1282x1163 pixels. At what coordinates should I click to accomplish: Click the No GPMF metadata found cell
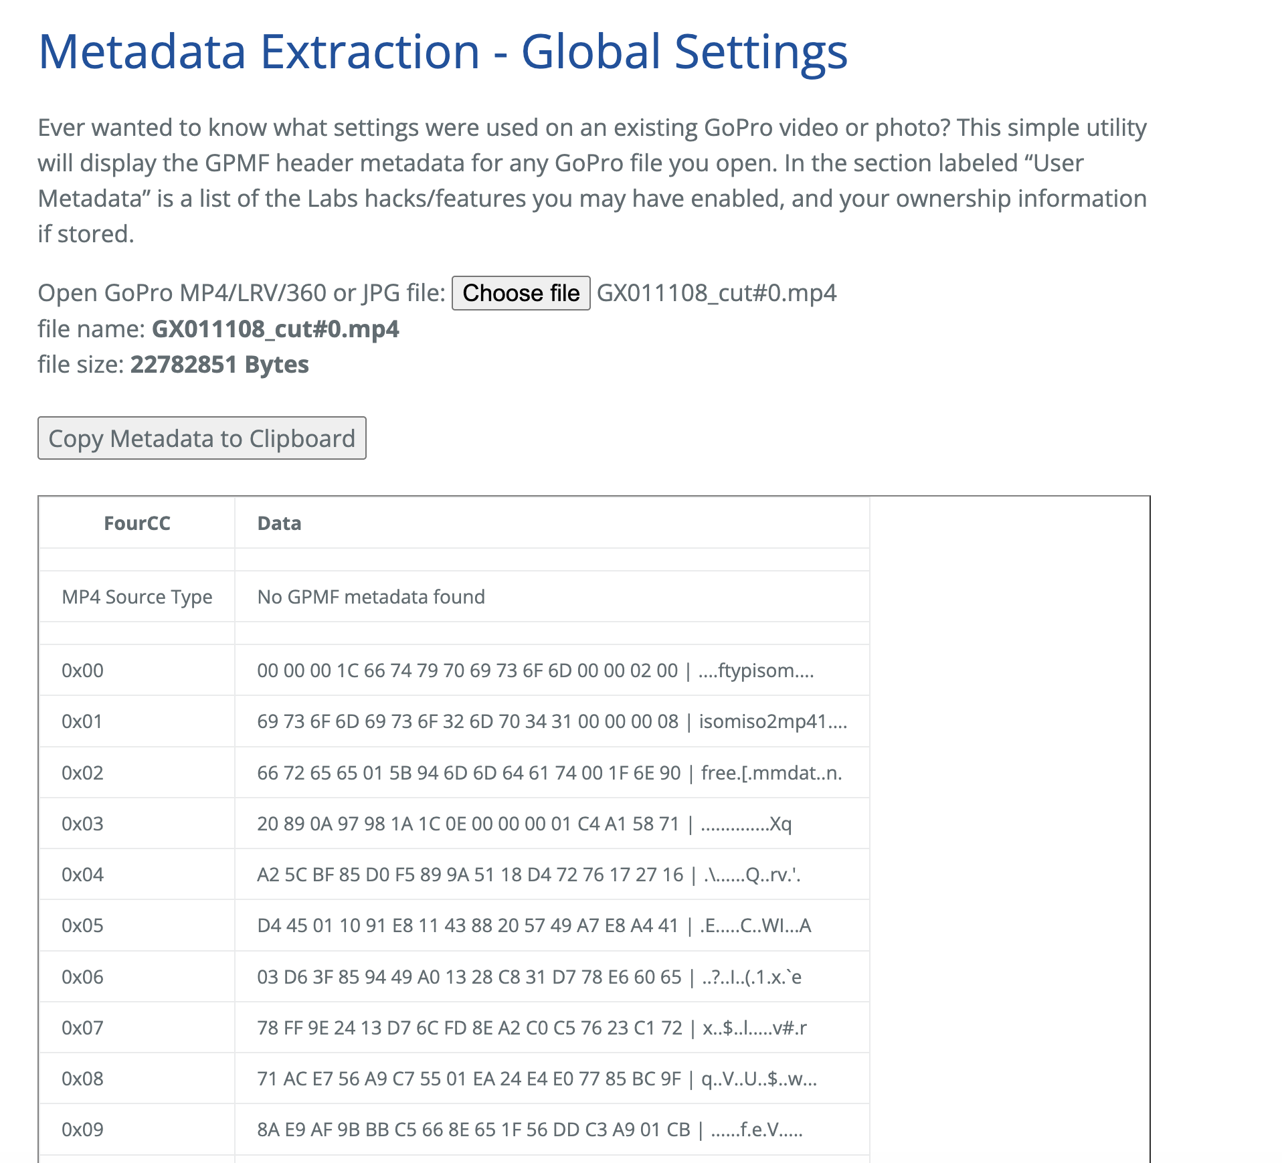pos(371,597)
